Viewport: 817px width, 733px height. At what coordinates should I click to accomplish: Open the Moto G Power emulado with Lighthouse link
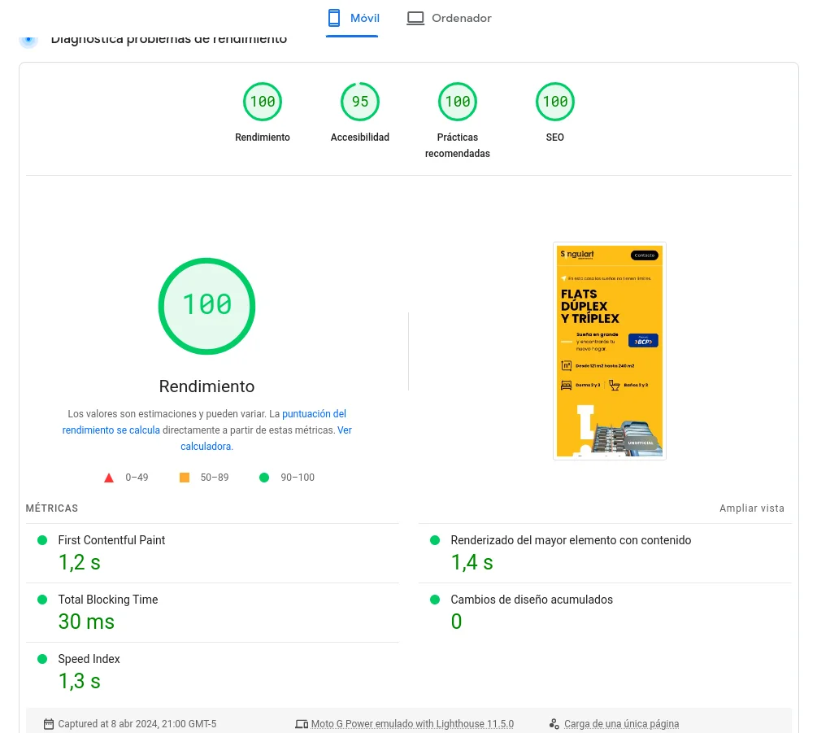[412, 723]
